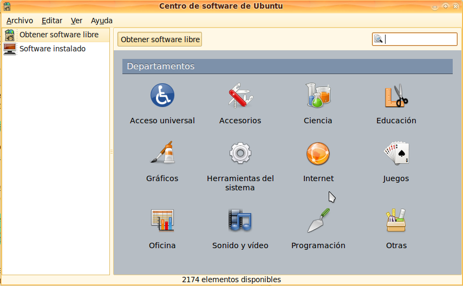Open the Oficina chart icon
This screenshot has height=286, width=463.
tap(162, 220)
